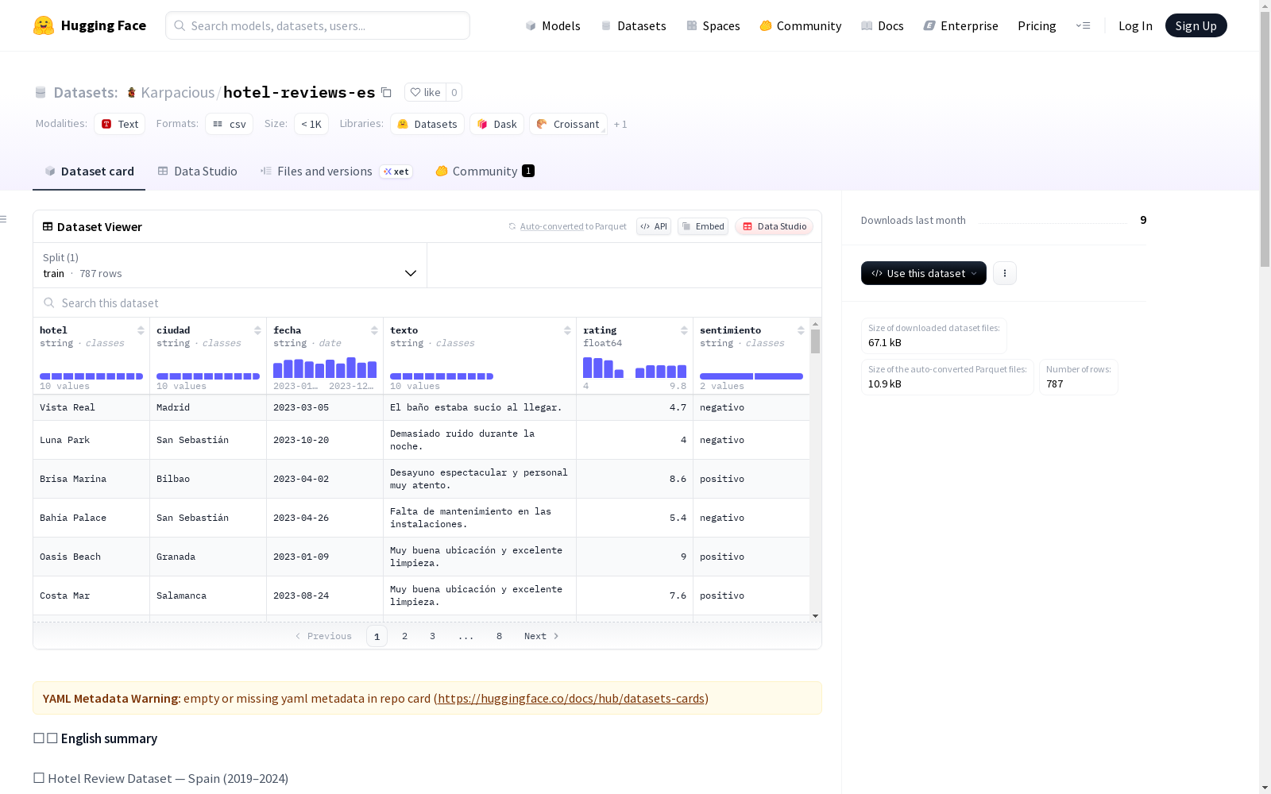Open the Karpacious user profile link
Viewport: 1271px width, 794px height.
point(177,92)
